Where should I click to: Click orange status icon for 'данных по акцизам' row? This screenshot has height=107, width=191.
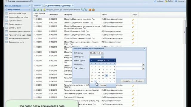[133, 23]
